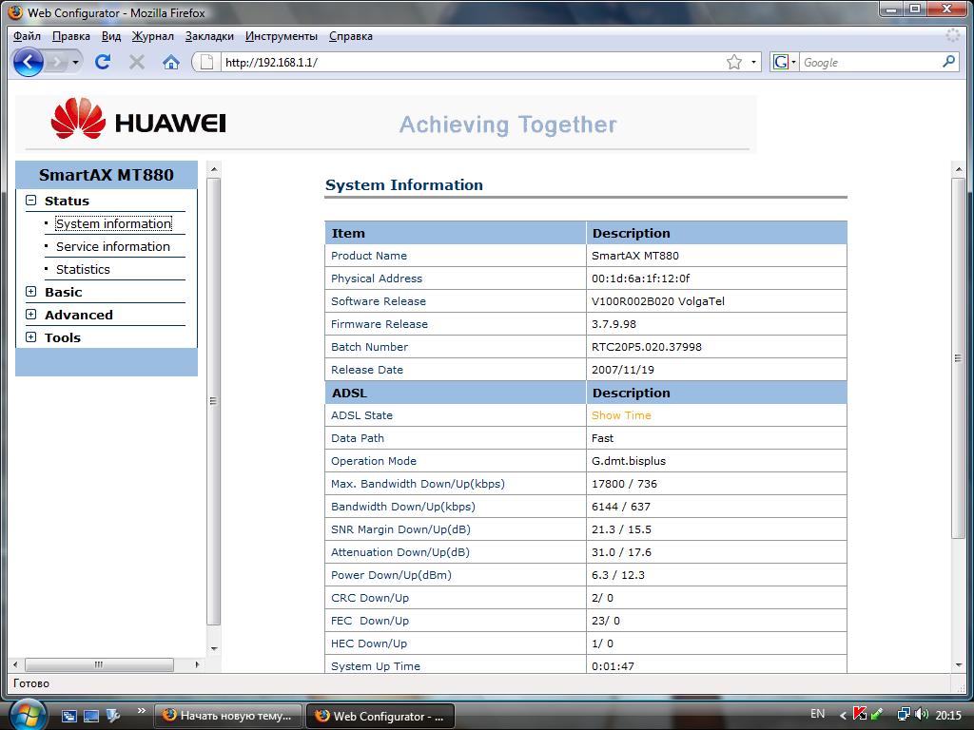Click the EN language indicator
This screenshot has width=974, height=730.
(x=817, y=714)
